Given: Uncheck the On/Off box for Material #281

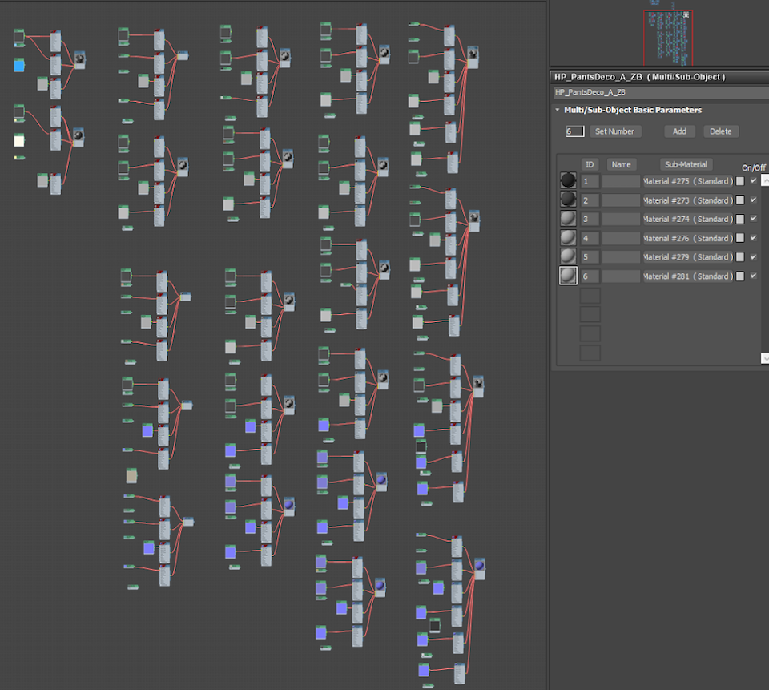Looking at the screenshot, I should (753, 276).
